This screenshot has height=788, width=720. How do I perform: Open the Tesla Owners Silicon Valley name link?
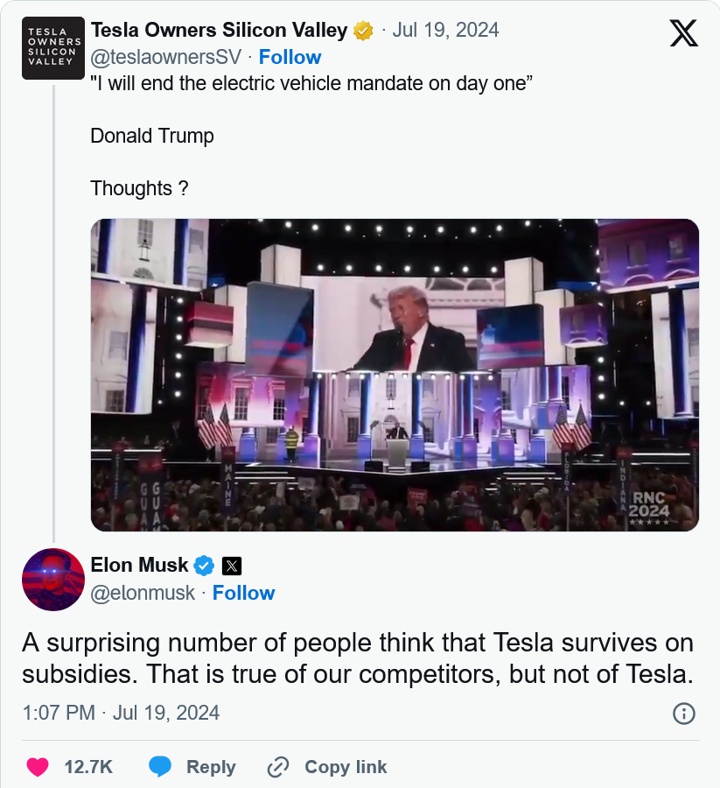pyautogui.click(x=219, y=30)
